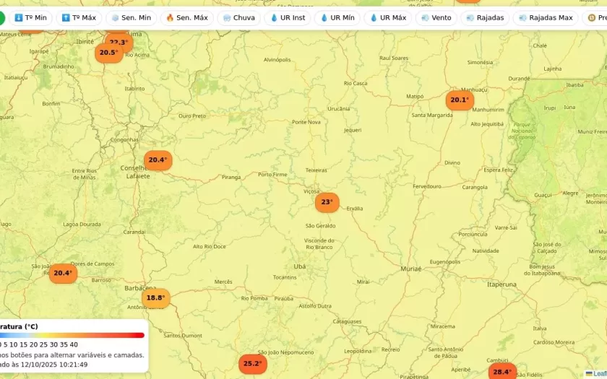Activate the UR Máx humidity layer
This screenshot has height=379, width=607.
pos(387,17)
